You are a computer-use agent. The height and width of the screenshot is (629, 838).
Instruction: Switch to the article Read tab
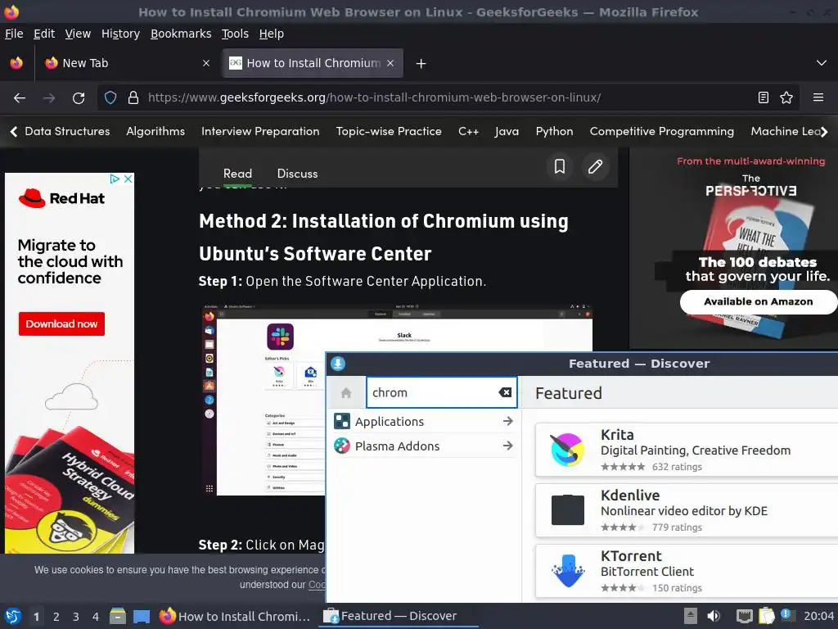coord(237,174)
